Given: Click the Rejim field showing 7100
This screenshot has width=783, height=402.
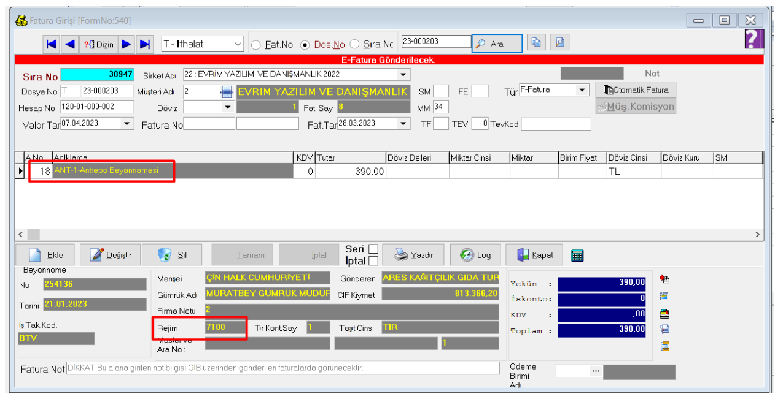Looking at the screenshot, I should [225, 327].
